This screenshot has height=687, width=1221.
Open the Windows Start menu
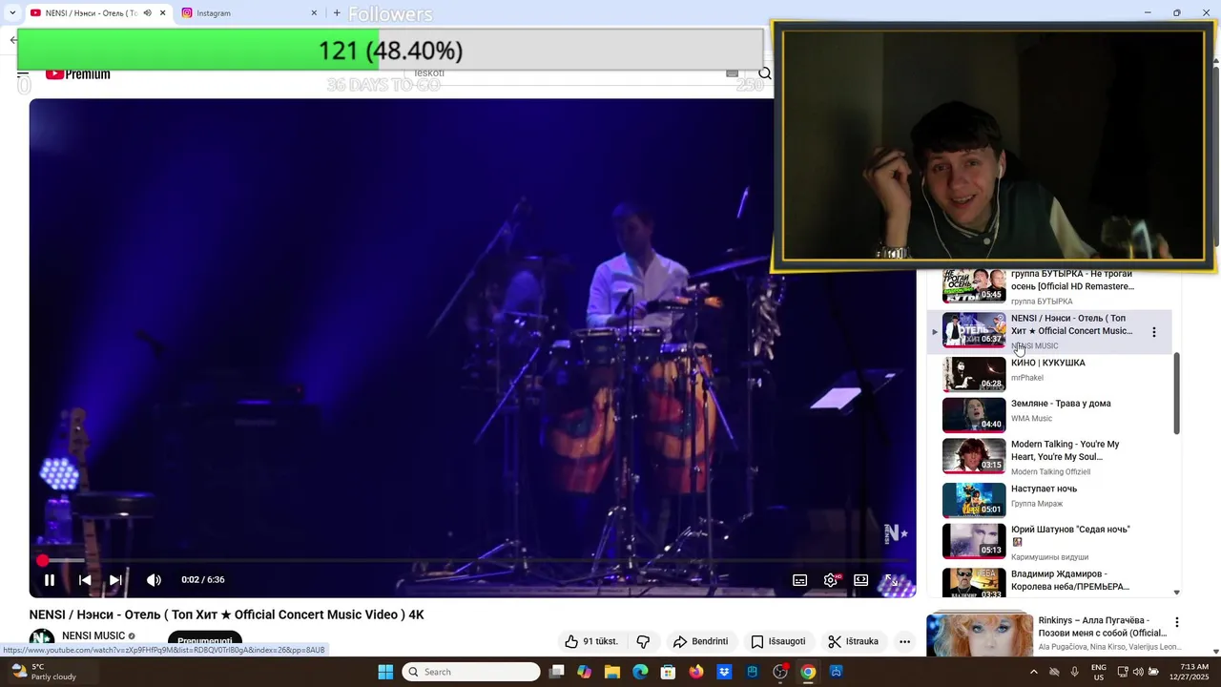tap(385, 672)
